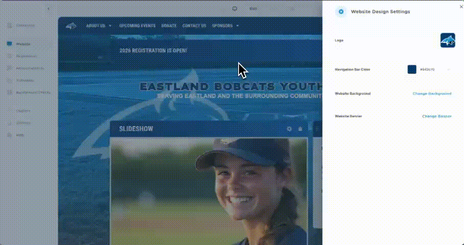The image size is (464, 245).
Task: Collapse the sidebar with the top arrow
Action: 49,9
